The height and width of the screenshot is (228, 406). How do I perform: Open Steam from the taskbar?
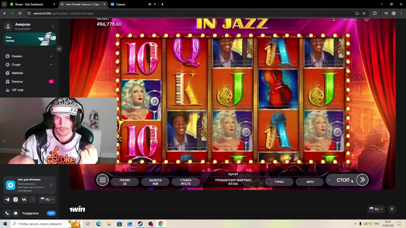pos(140,224)
